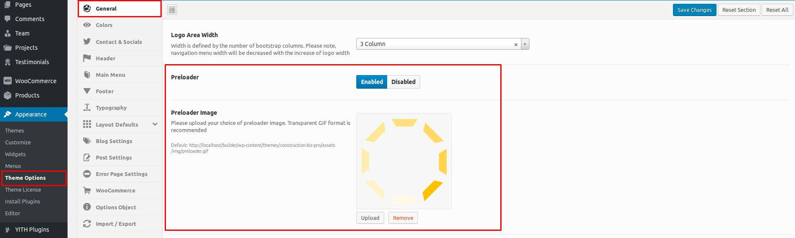This screenshot has height=238, width=795.
Task: Open the Options Object tab
Action: coord(119,207)
